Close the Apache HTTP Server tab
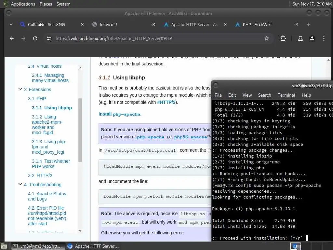Image resolution: width=333 pixels, height=250 pixels. [225, 24]
